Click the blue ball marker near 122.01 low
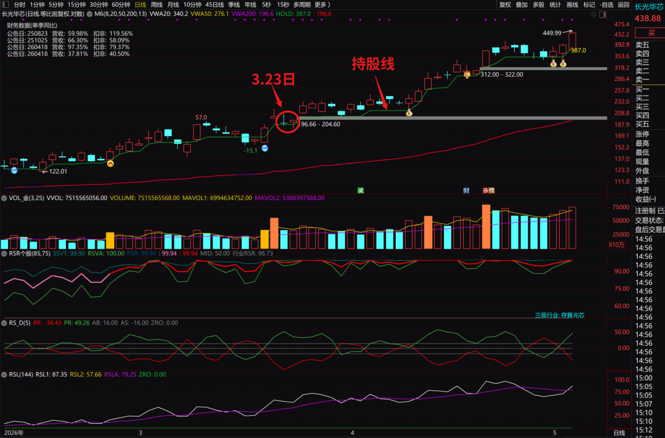This screenshot has width=665, height=438. tap(14, 170)
